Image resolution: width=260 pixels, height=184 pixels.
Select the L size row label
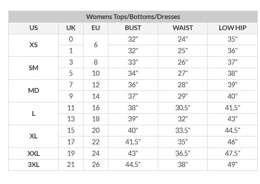[34, 113]
